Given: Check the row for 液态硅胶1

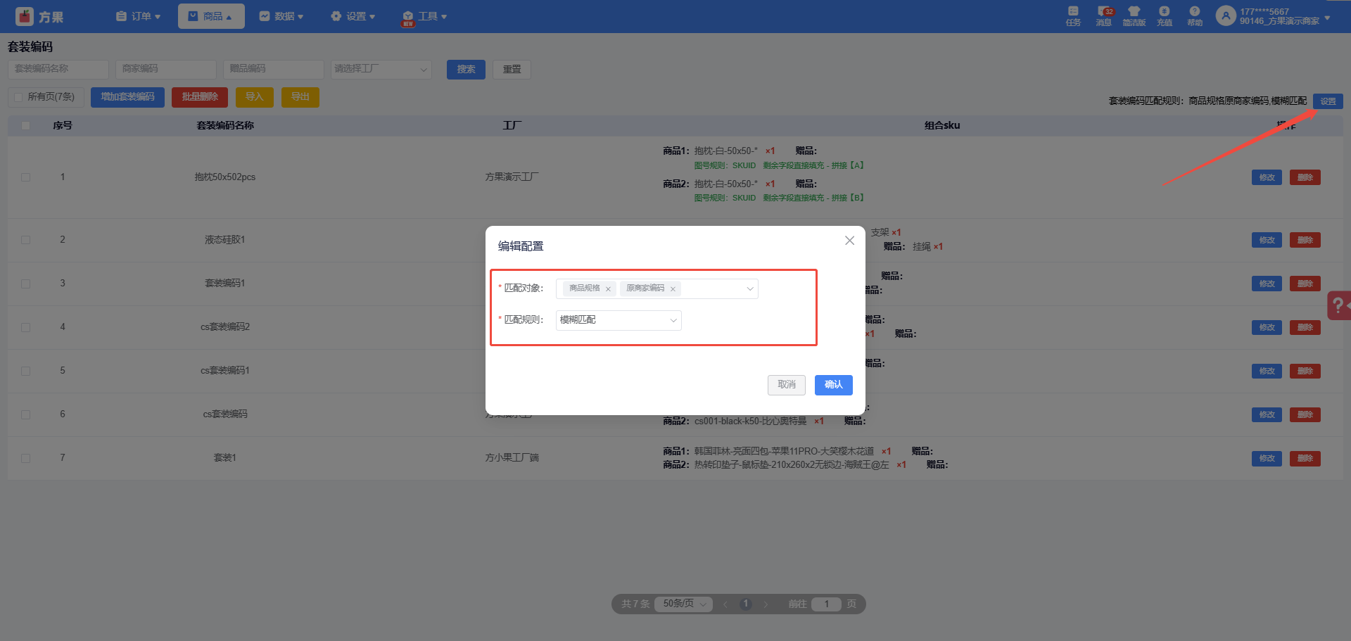Looking at the screenshot, I should pos(26,240).
